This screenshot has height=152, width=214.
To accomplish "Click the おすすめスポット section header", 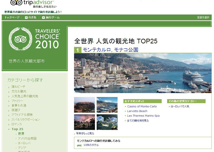I will 142,101.
